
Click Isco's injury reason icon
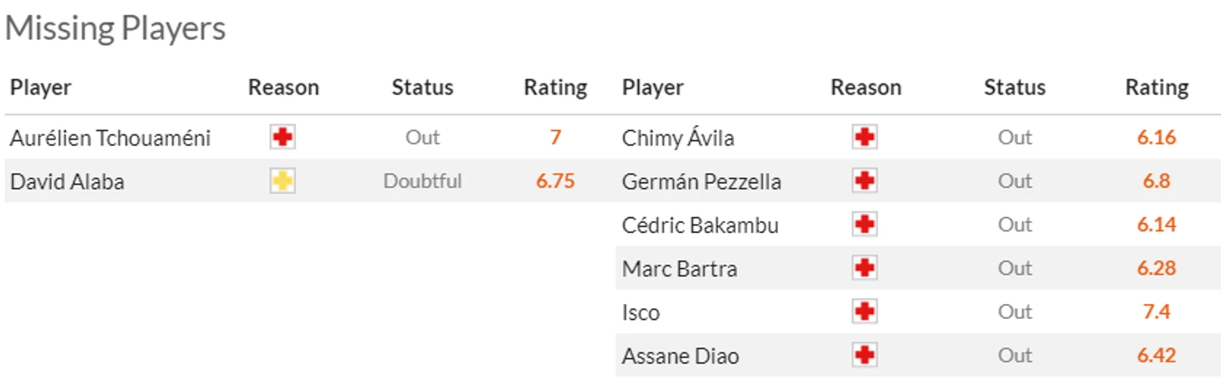[x=865, y=312]
